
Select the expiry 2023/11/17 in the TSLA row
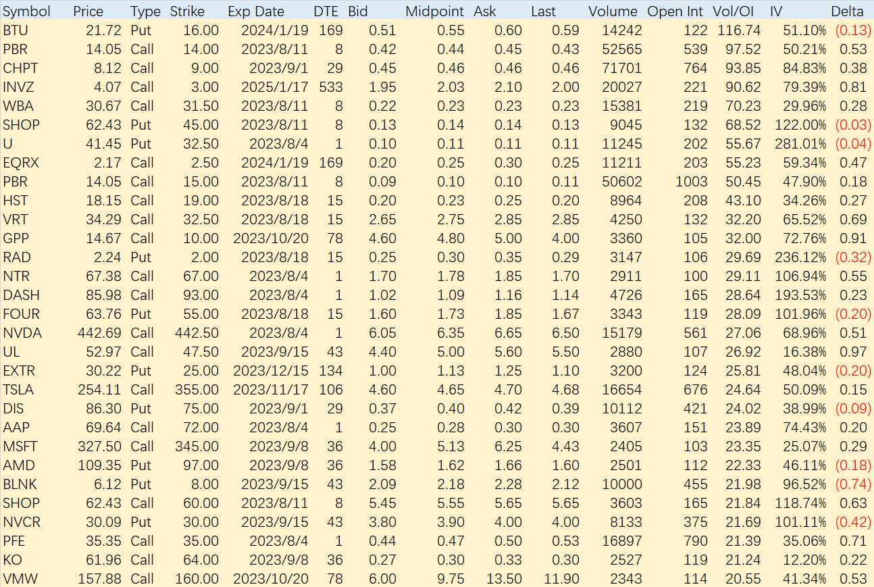click(271, 390)
